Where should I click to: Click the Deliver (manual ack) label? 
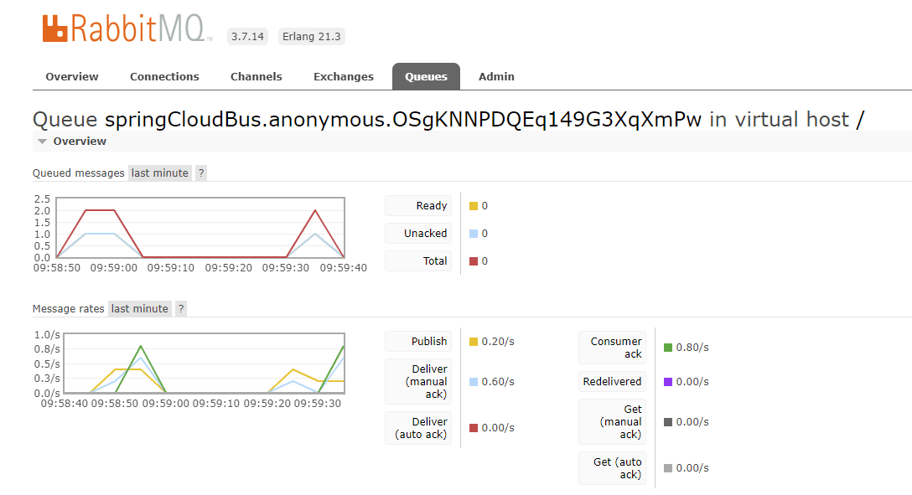pos(418,382)
